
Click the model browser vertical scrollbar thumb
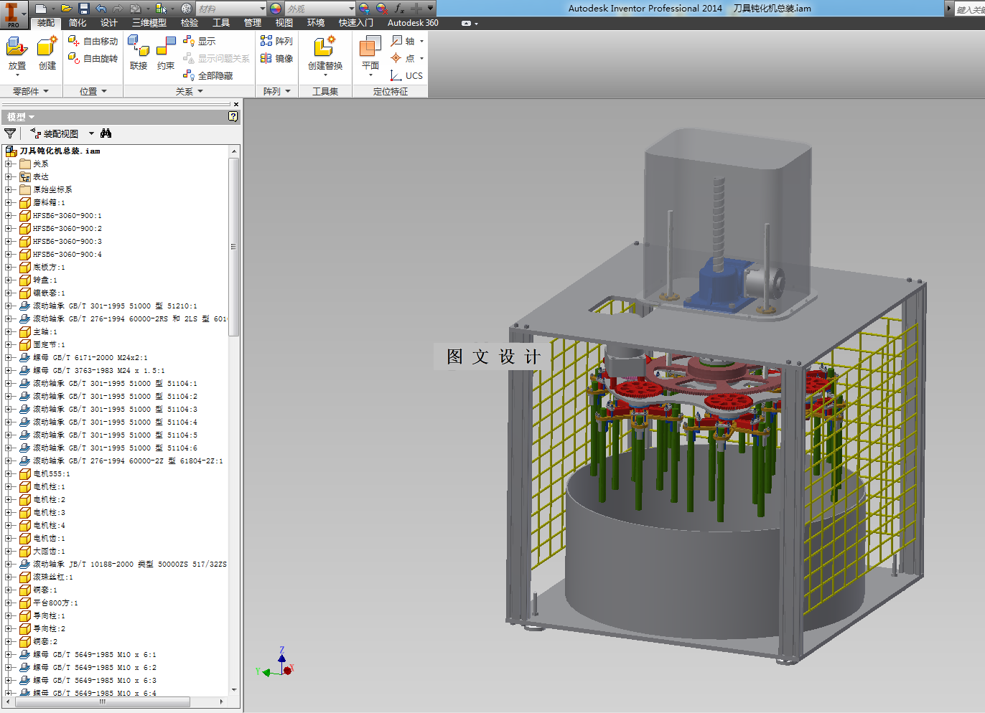pos(233,247)
